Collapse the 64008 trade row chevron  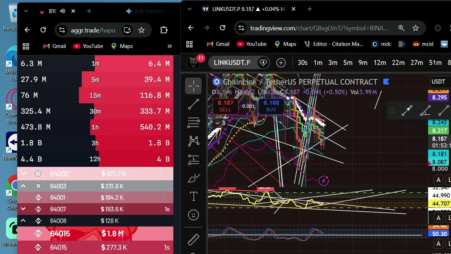[23, 220]
